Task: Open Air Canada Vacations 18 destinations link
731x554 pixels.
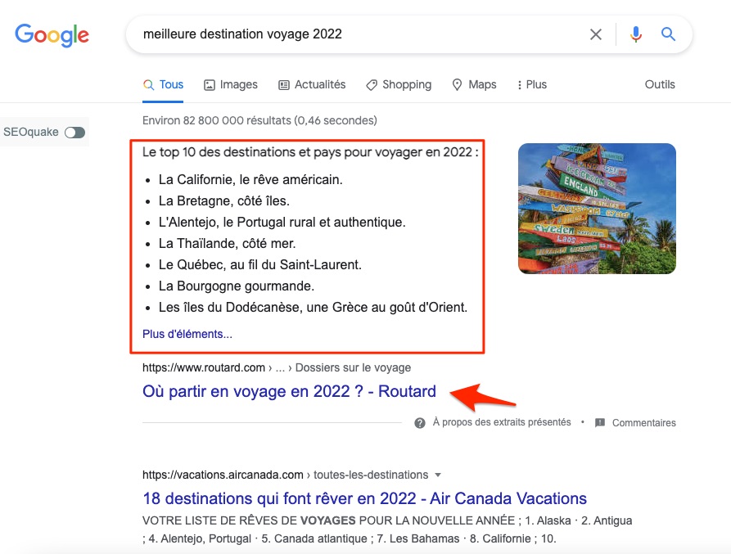Action: click(x=364, y=498)
